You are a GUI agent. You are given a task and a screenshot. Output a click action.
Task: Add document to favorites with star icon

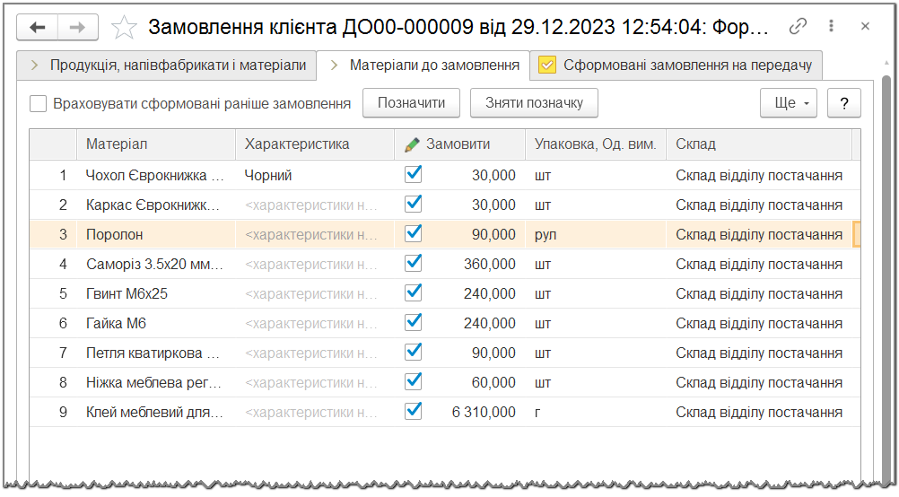[123, 28]
